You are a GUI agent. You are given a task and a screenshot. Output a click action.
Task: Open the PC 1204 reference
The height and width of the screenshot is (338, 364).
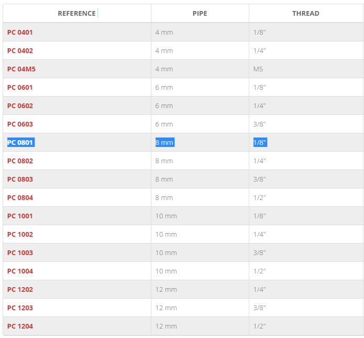(x=20, y=326)
